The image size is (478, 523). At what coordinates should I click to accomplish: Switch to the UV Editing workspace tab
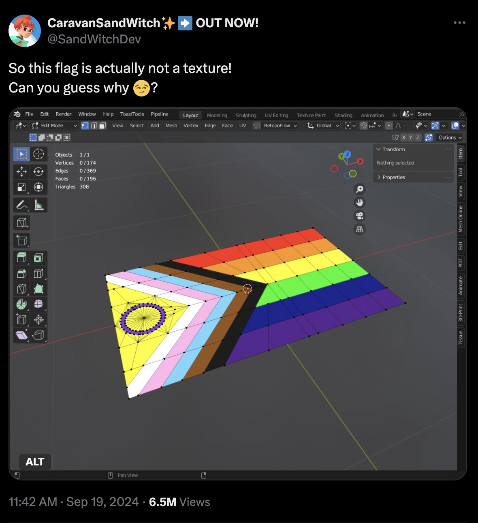click(x=277, y=115)
